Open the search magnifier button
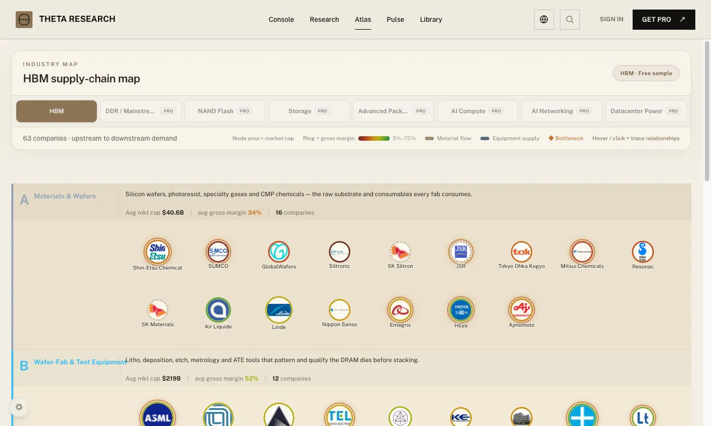Screen dimensions: 711x426 click(x=570, y=20)
